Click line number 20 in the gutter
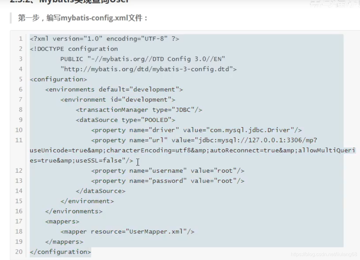360x260 pixels. 19,252
